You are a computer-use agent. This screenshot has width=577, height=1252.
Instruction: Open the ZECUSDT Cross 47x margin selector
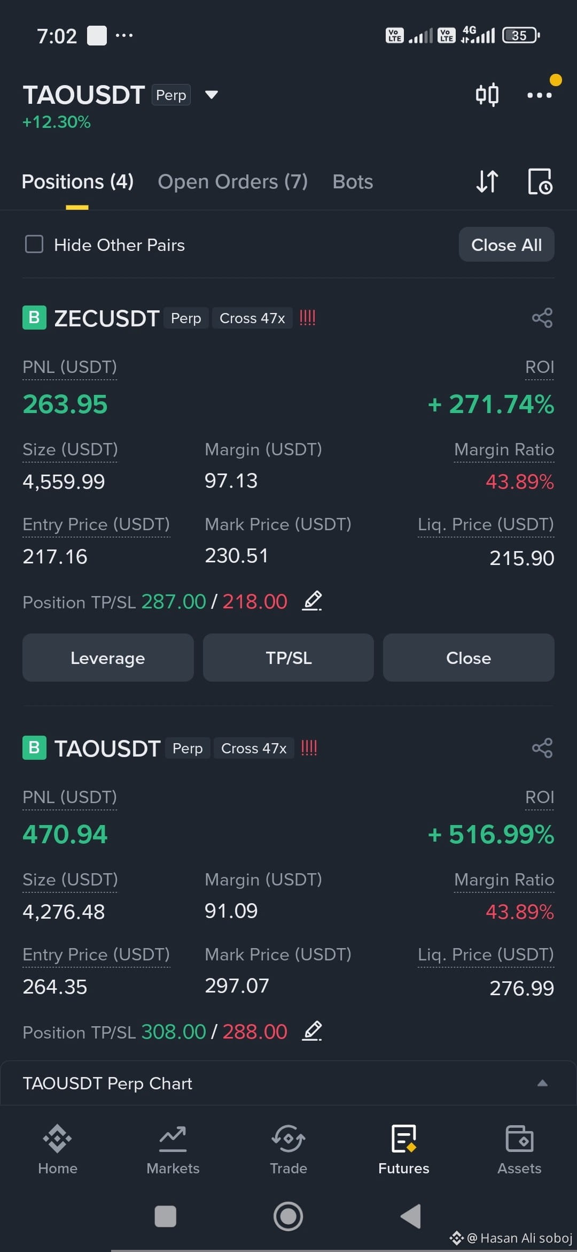click(x=252, y=318)
